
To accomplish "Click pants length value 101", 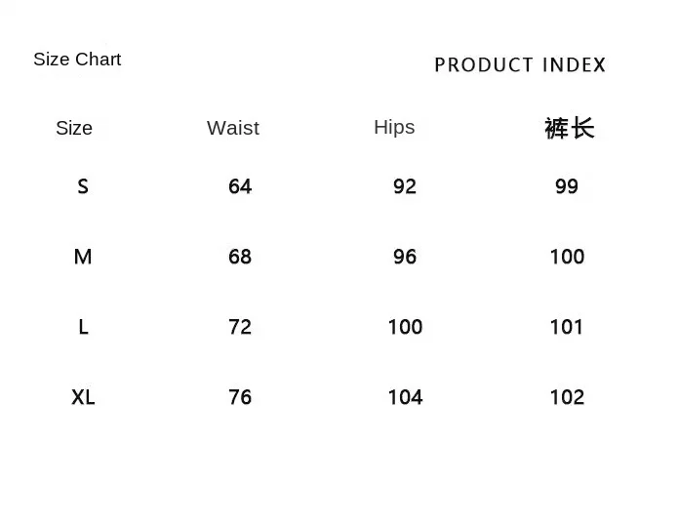I will (x=567, y=327).
